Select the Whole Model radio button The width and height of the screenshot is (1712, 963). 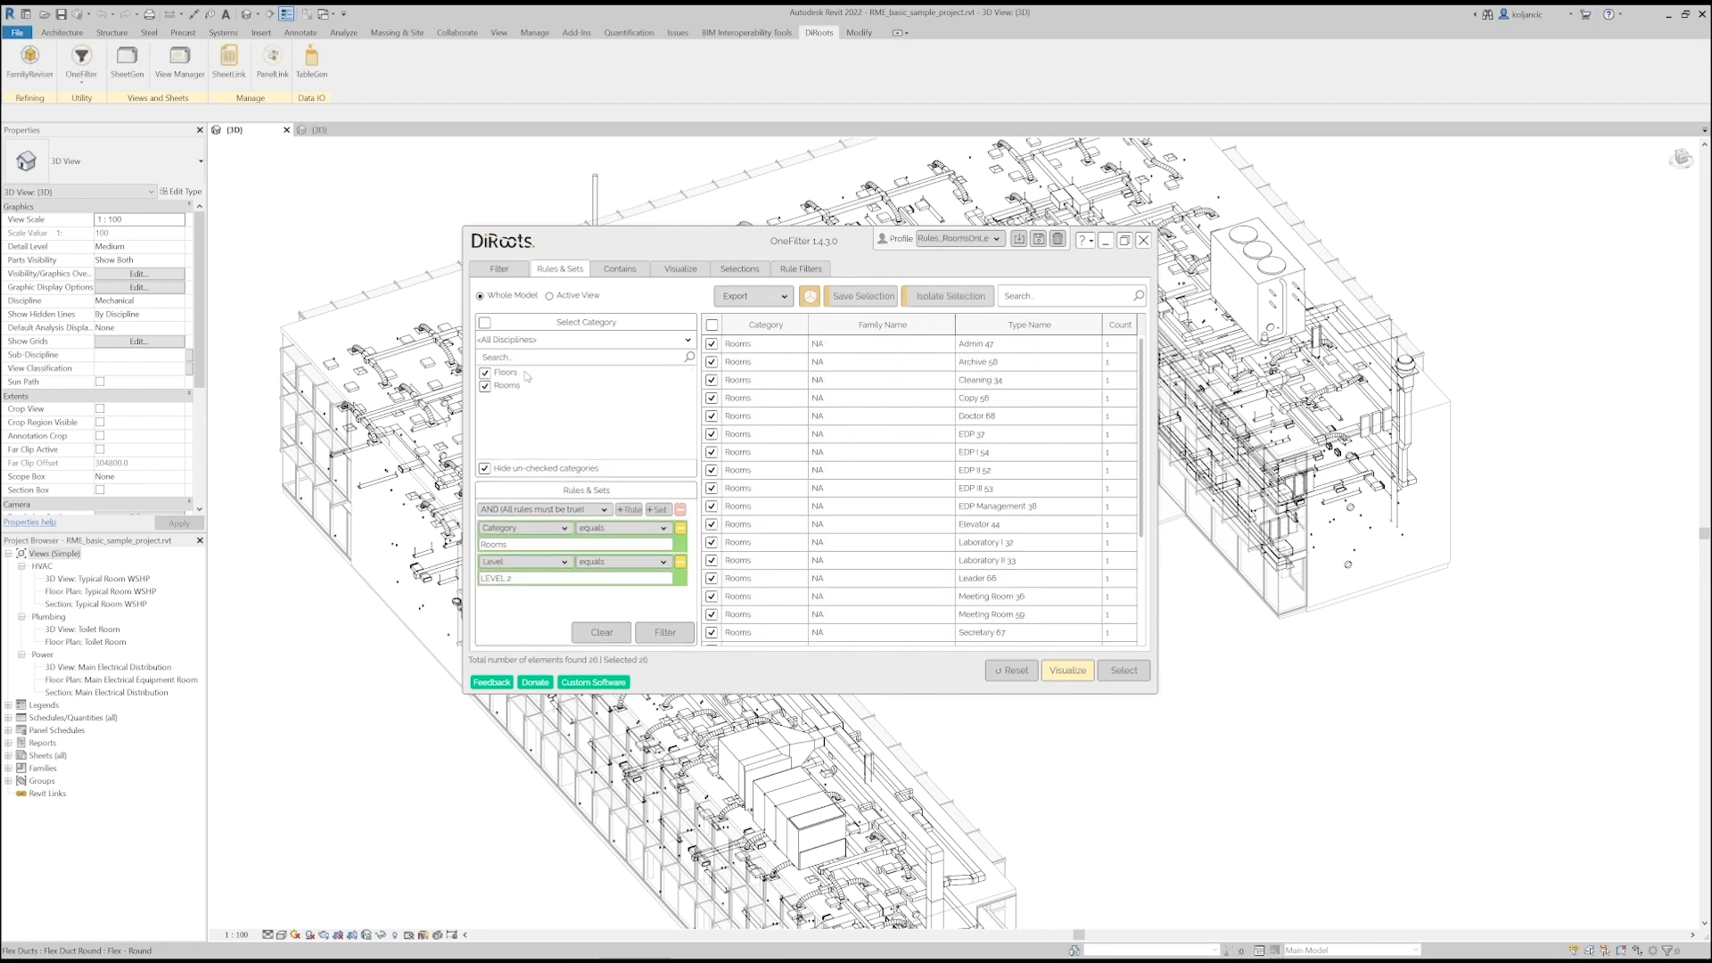pyautogui.click(x=480, y=296)
